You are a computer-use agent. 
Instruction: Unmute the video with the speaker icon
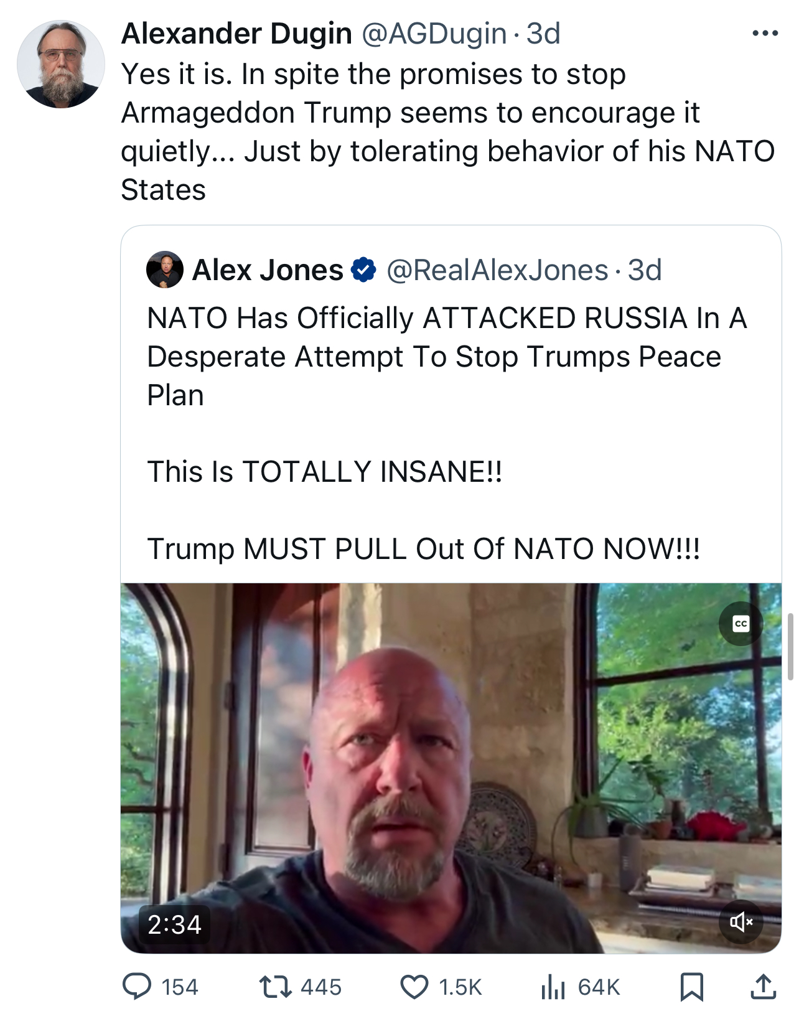tap(741, 921)
